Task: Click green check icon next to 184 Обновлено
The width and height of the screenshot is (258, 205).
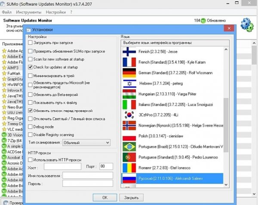Action: click(203, 21)
